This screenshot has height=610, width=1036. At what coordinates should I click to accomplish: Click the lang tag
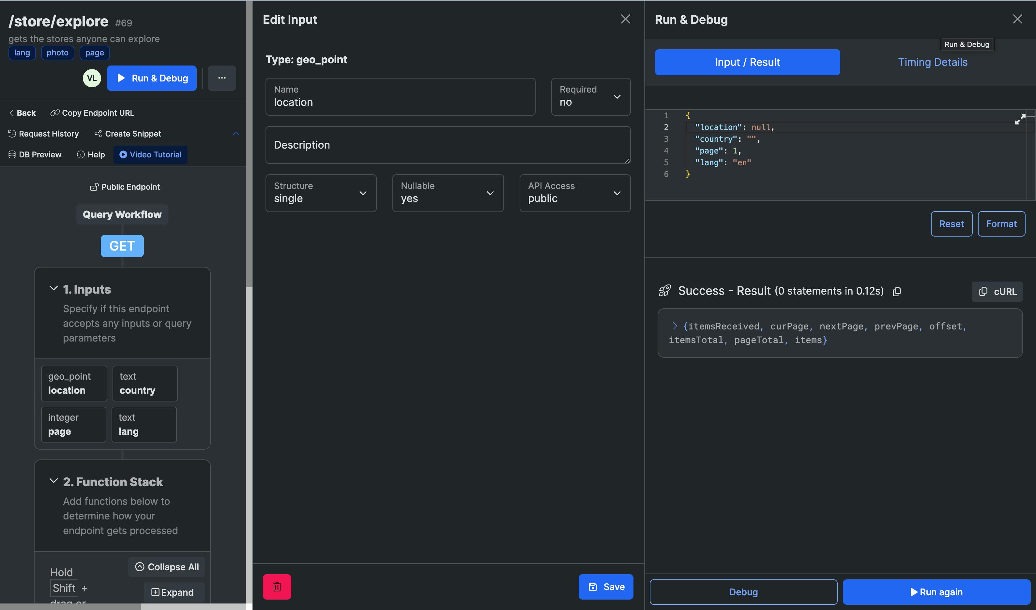[x=22, y=52]
